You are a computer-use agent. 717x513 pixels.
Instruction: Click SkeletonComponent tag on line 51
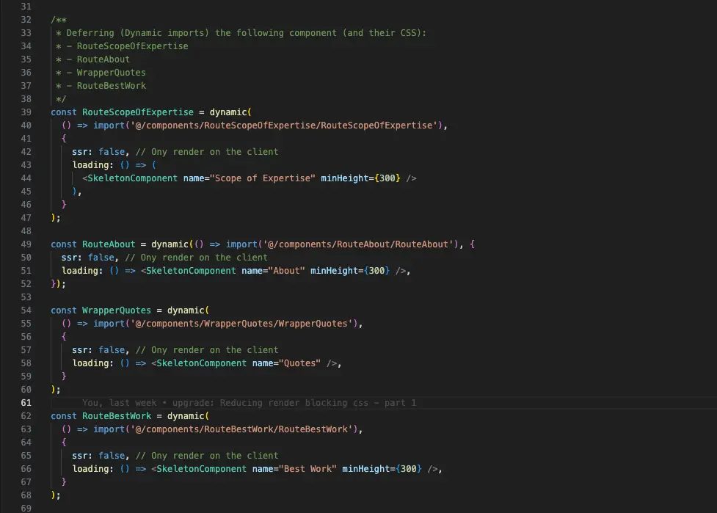point(191,271)
